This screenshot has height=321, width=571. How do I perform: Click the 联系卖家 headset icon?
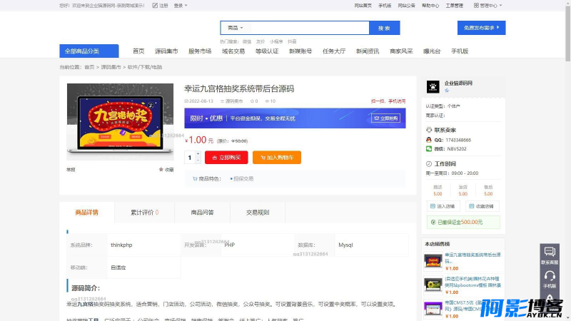click(429, 130)
